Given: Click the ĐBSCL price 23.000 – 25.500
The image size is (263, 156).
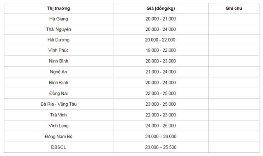Looking at the screenshot, I should click(x=161, y=147).
